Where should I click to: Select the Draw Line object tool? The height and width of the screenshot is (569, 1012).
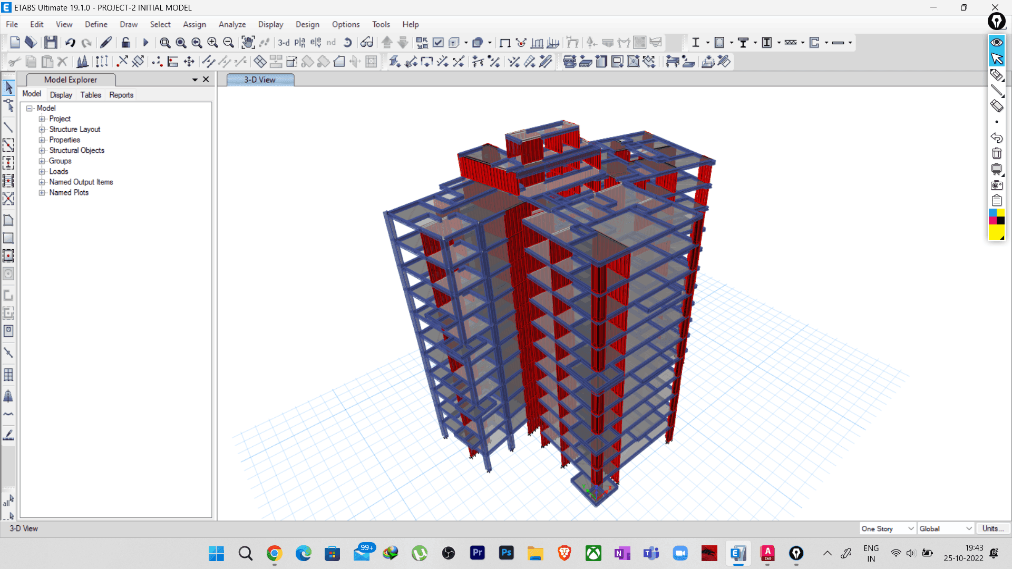[8, 127]
